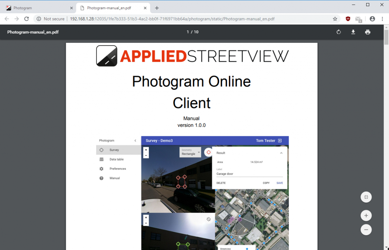Click the version 1.0.0 text
This screenshot has width=389, height=250.
pos(191,125)
